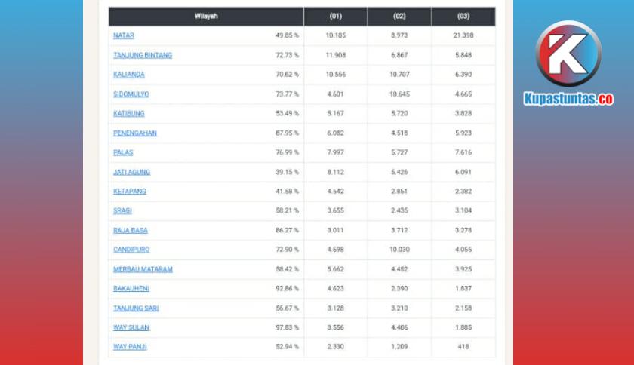The height and width of the screenshot is (365, 634).
Task: Open the CANDIPURO link
Action: click(x=131, y=250)
